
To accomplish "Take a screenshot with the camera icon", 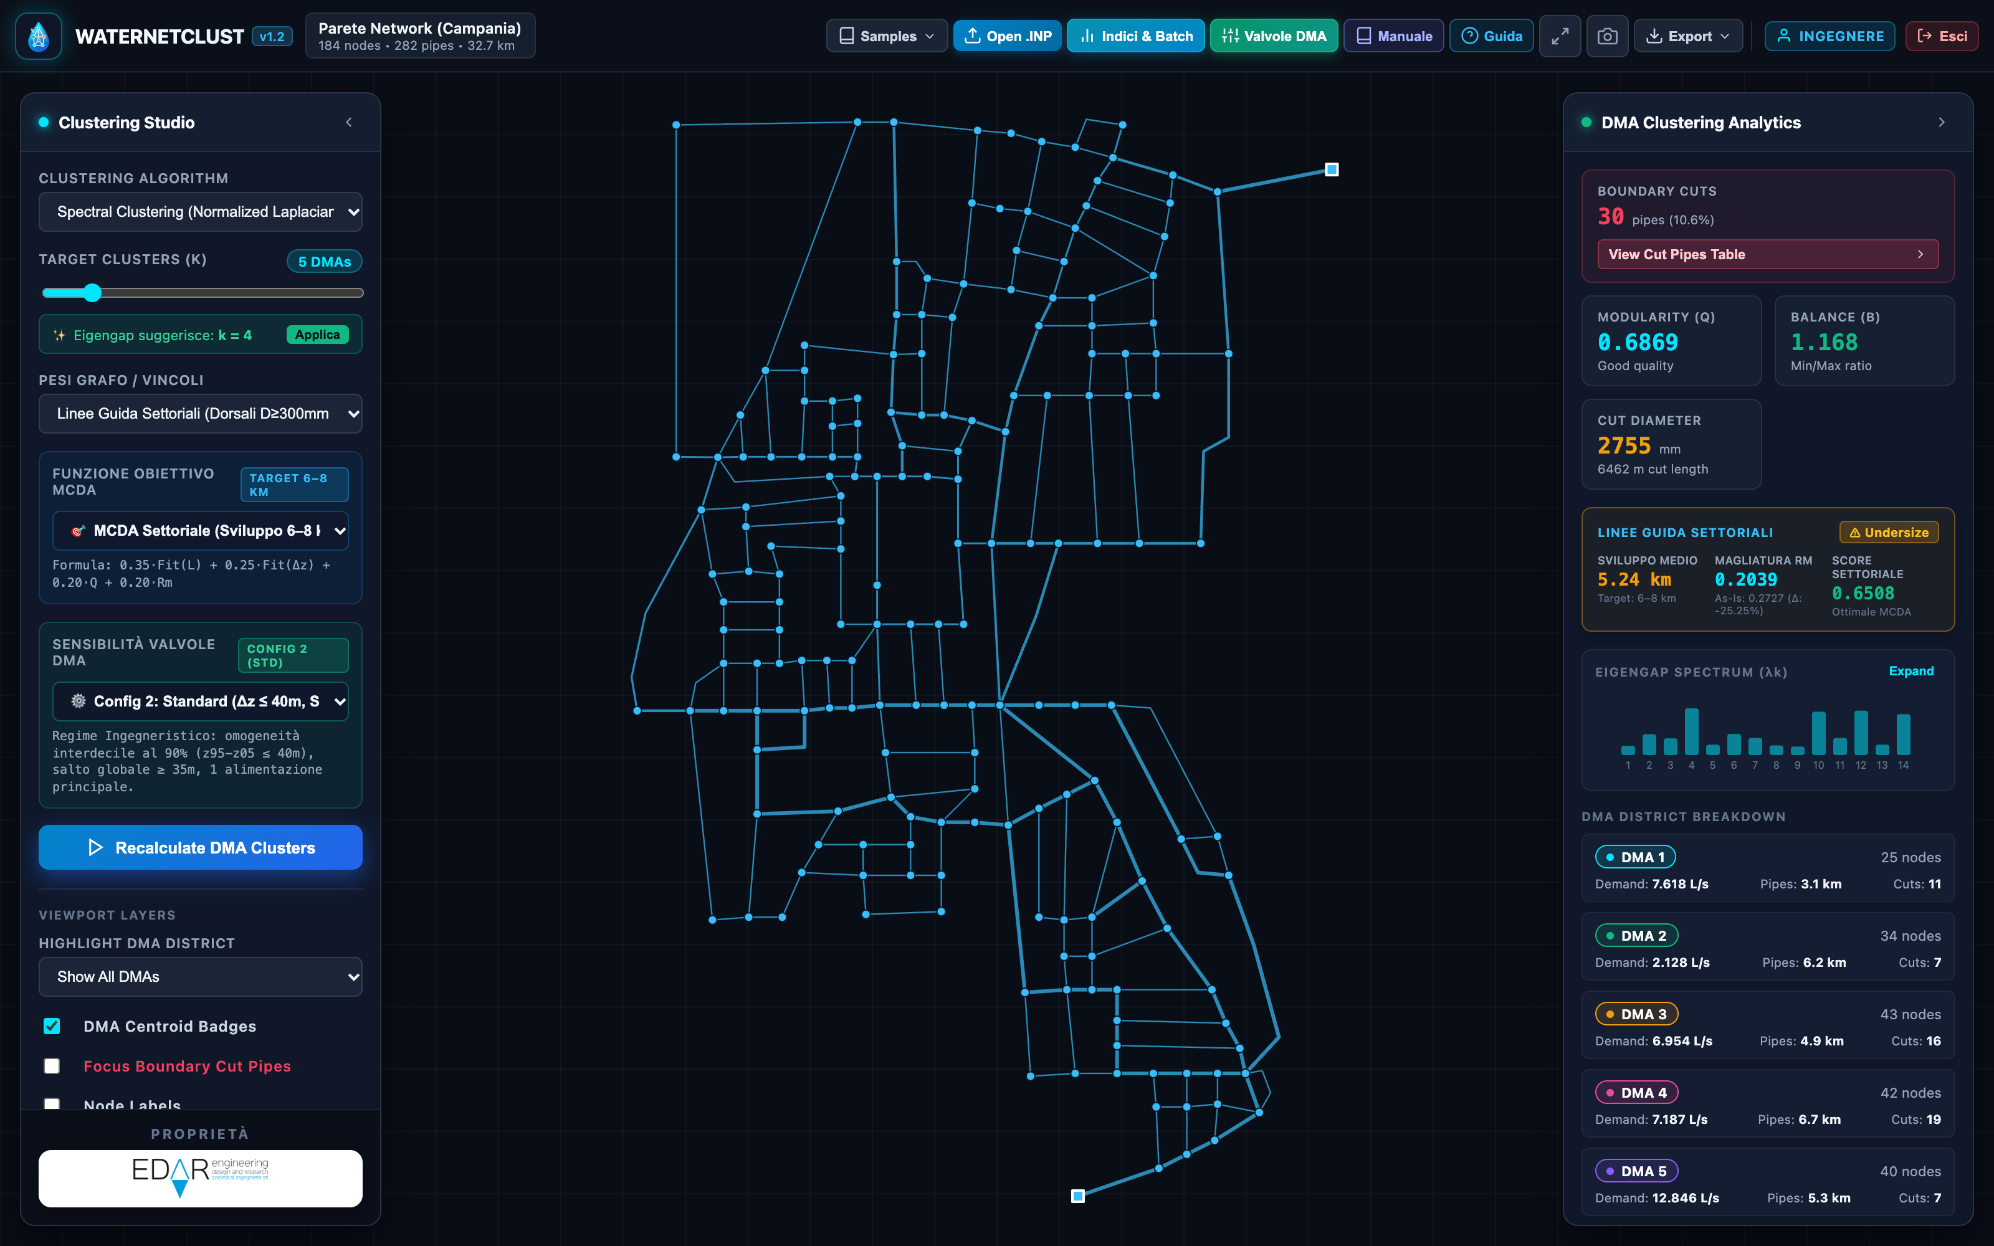I will pyautogui.click(x=1607, y=36).
